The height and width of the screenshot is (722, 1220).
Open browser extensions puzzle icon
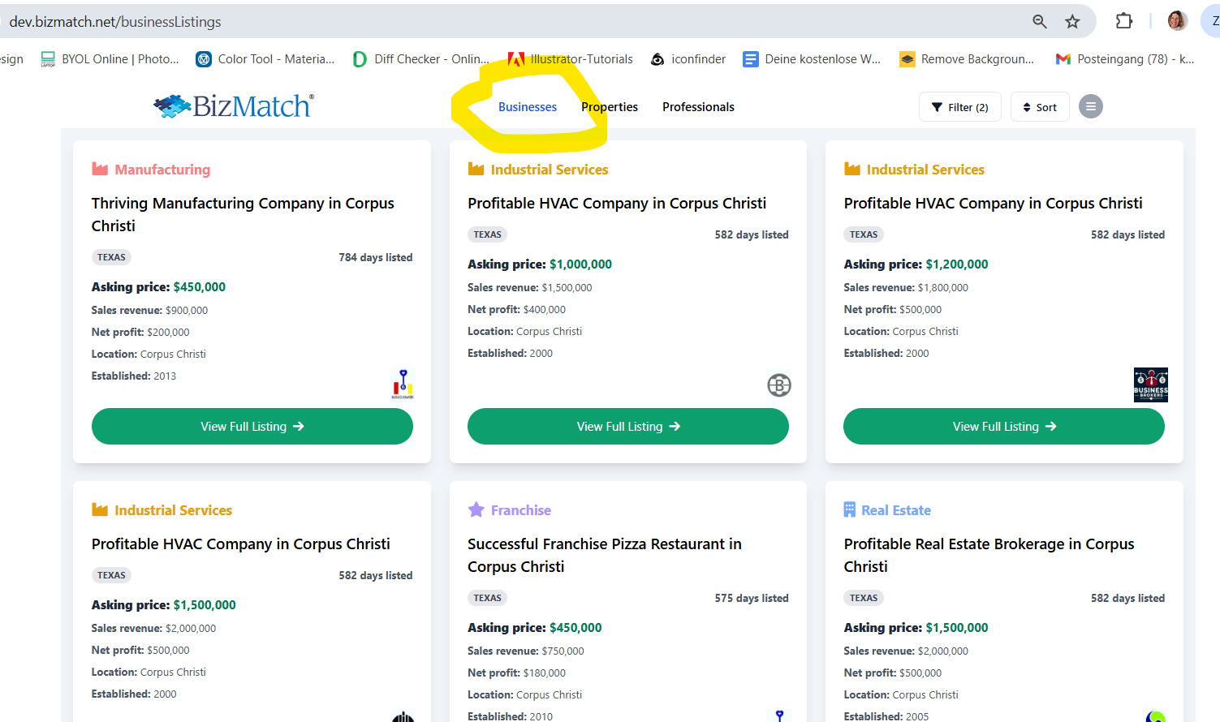1124,21
